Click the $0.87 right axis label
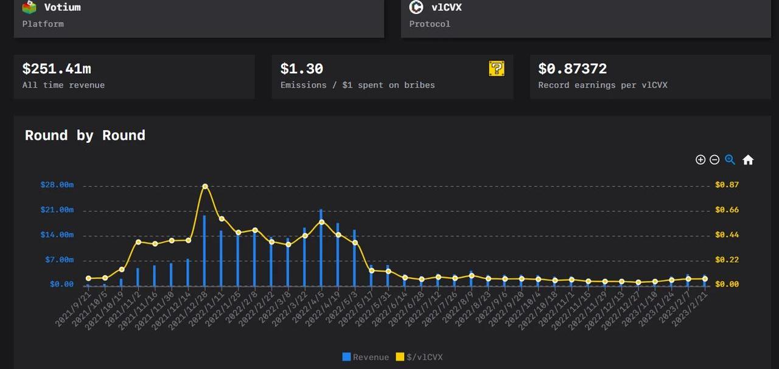779x369 pixels. pos(727,185)
